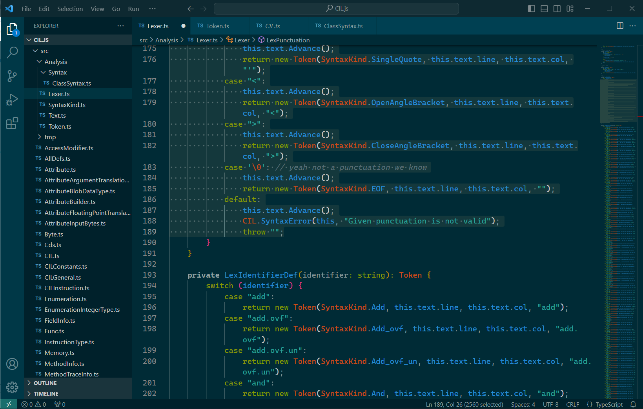Open MethodInfo.ts in Explorer

(x=78, y=364)
